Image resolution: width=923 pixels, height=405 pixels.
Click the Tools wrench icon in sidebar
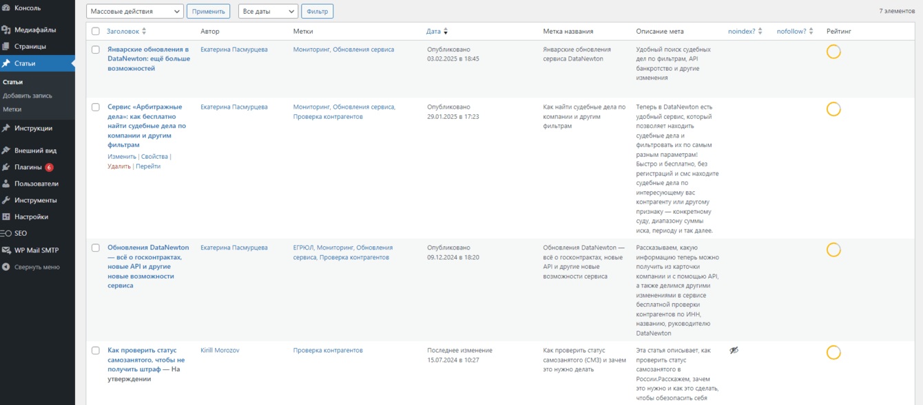(x=6, y=200)
